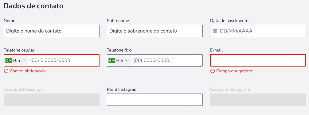This screenshot has width=309, height=115.
Task: Click Campo obrigatório message under Telefone celular
Action: coord(28,71)
